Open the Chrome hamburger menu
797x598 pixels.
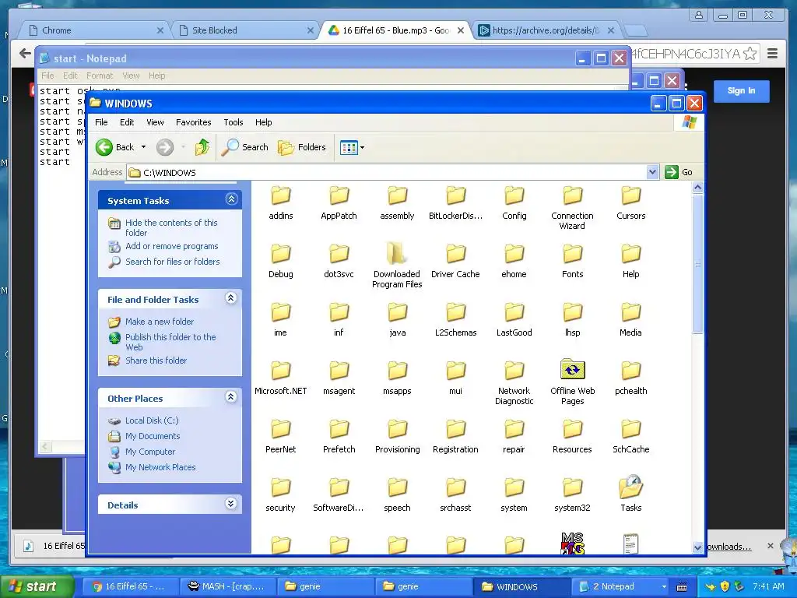click(773, 54)
